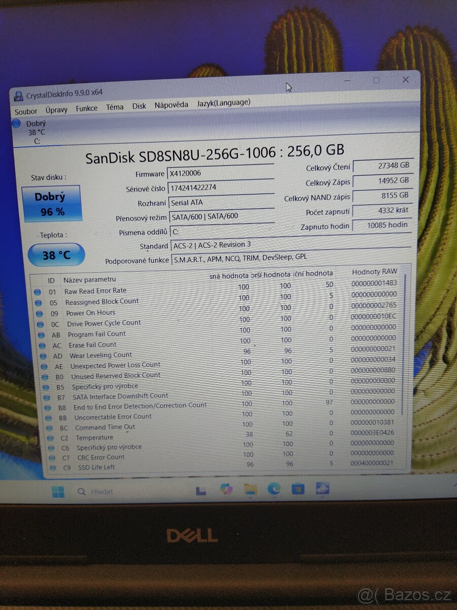Viewport: 457px width, 610px height.
Task: Click the Rozhraní field Serial ATA
Action: pos(221,202)
